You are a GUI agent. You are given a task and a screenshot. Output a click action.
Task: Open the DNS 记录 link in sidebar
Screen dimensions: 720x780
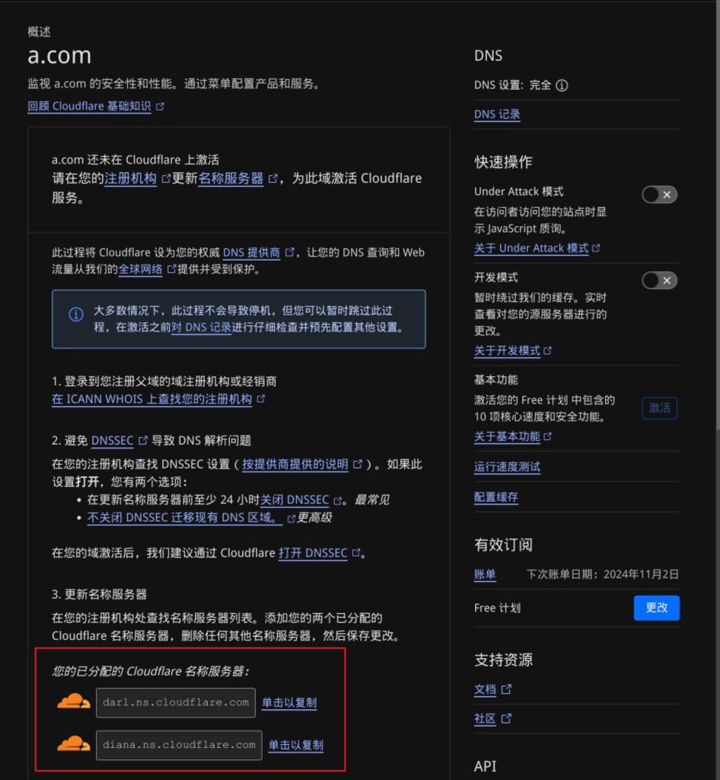[497, 114]
